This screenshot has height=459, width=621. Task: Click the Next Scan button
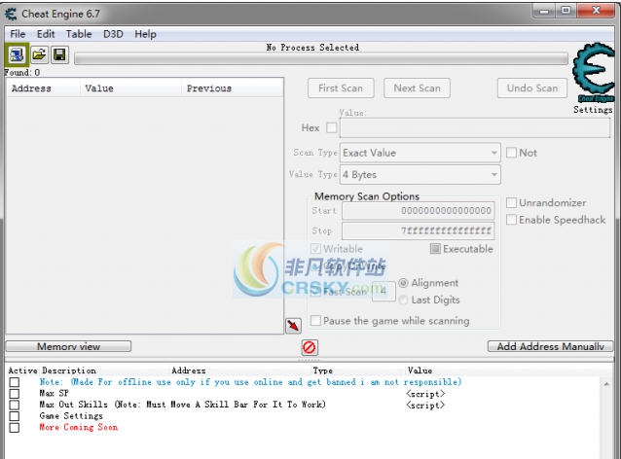[417, 88]
